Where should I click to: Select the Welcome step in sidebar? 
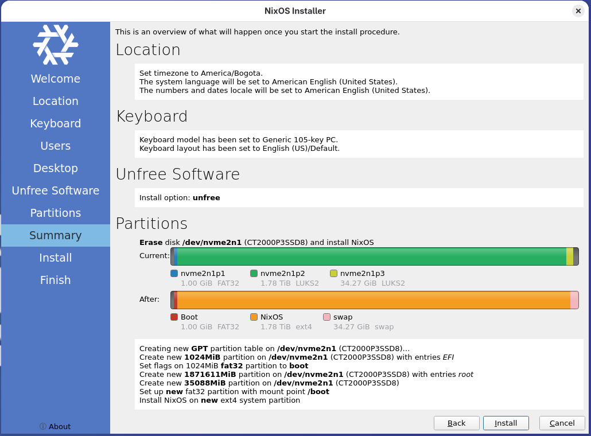click(56, 79)
